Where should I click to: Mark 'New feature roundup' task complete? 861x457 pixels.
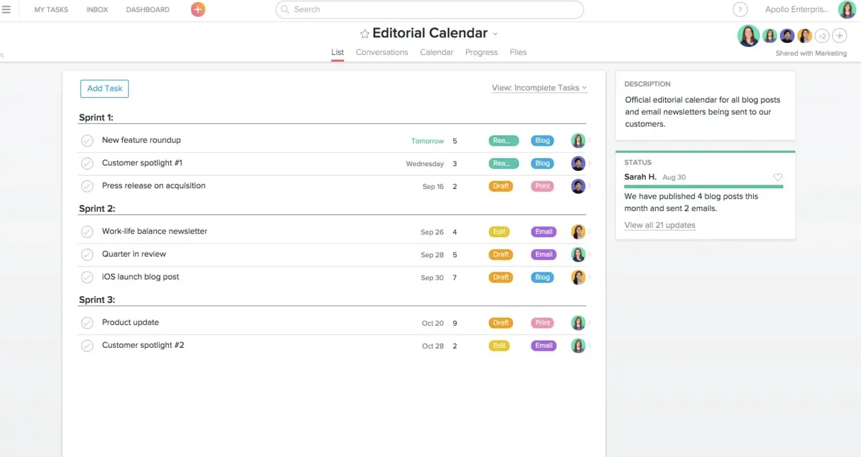[87, 140]
